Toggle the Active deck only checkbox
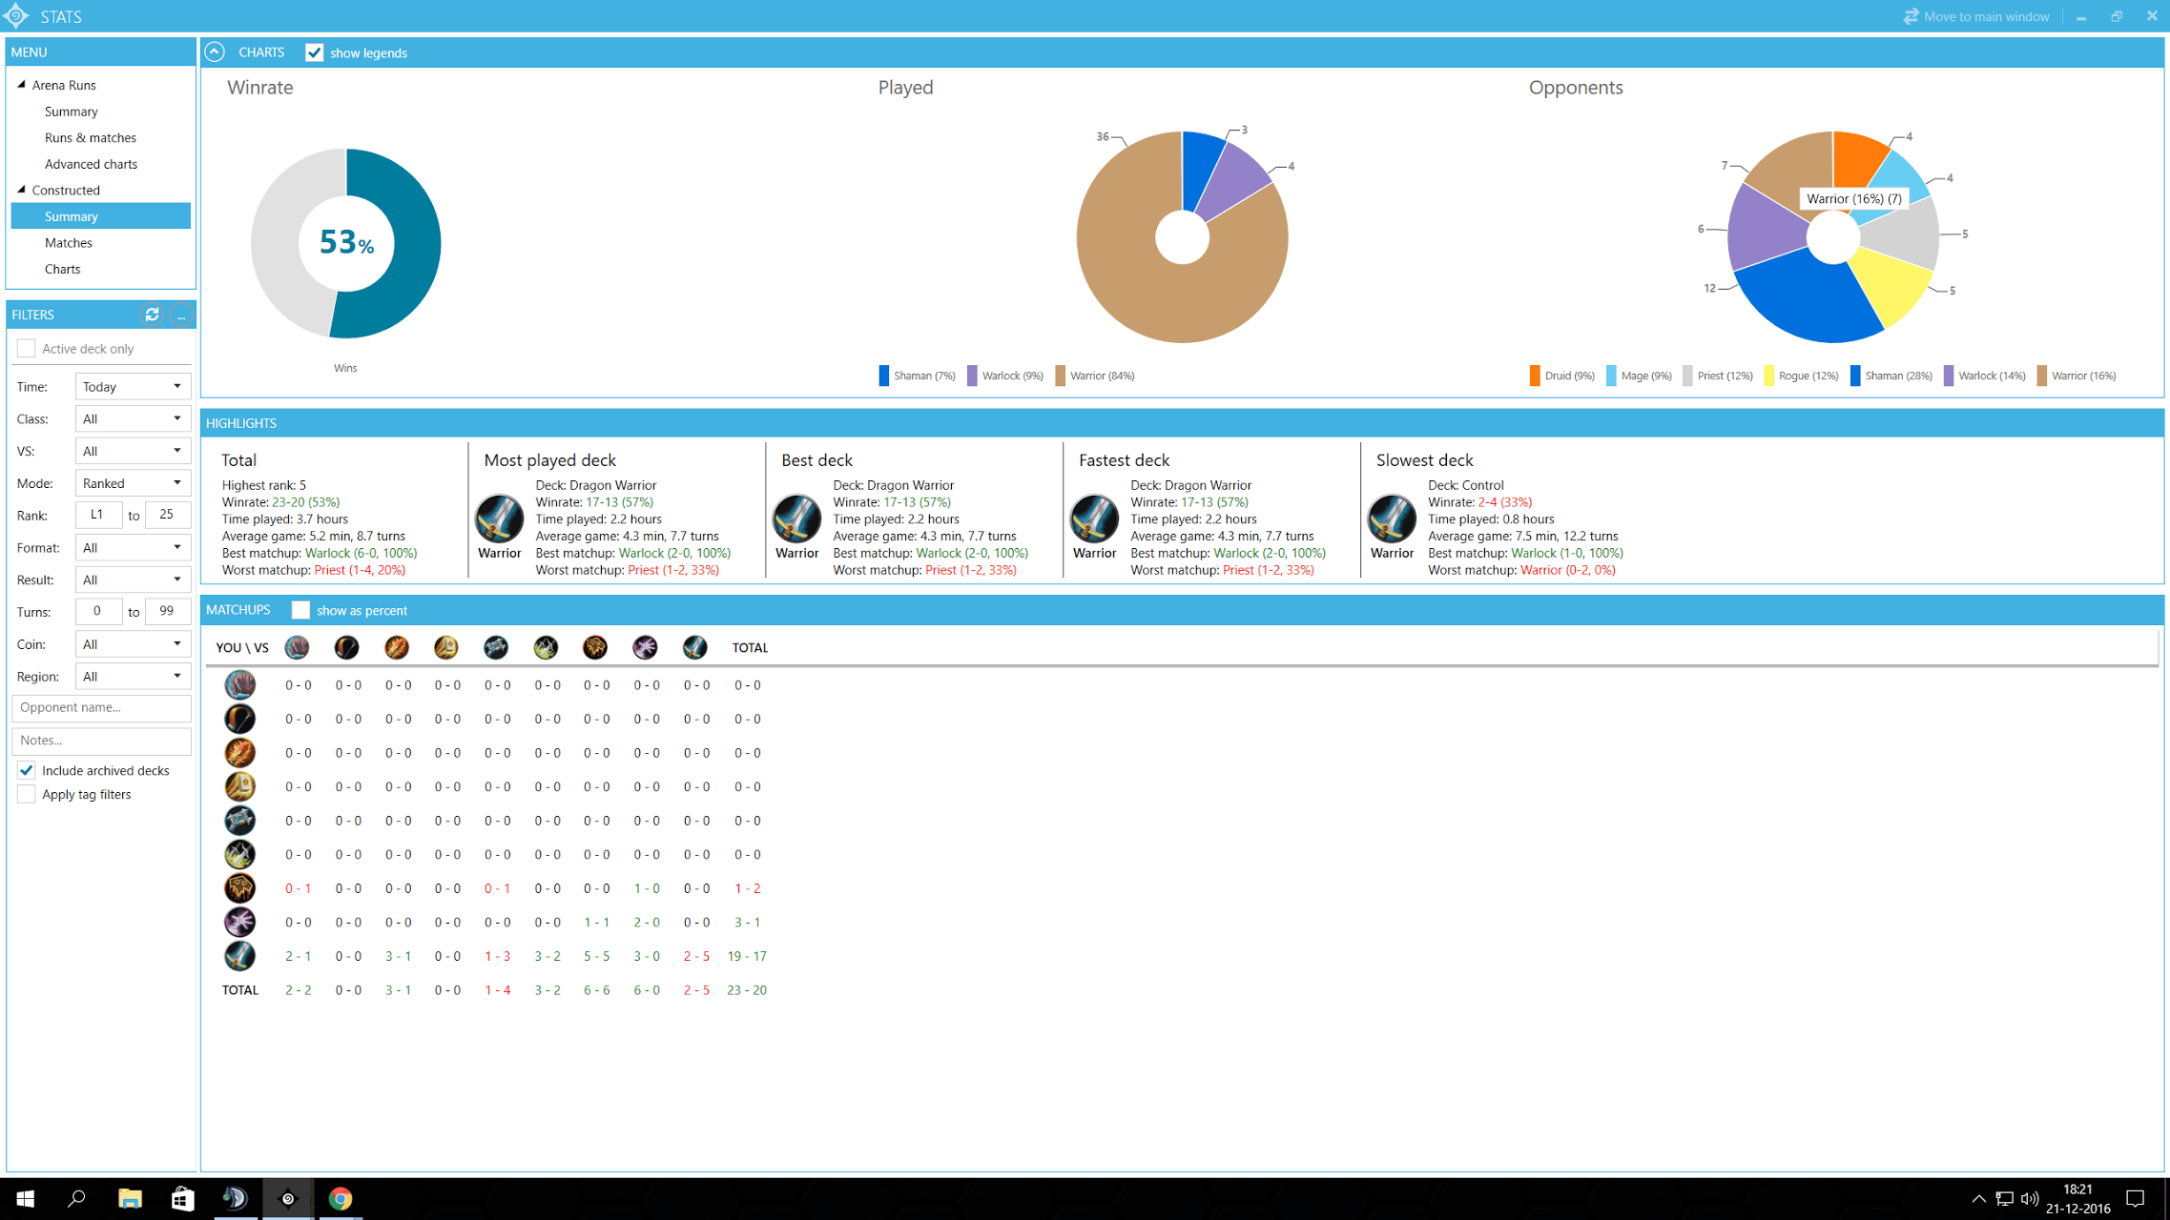The width and height of the screenshot is (2170, 1220). (27, 349)
